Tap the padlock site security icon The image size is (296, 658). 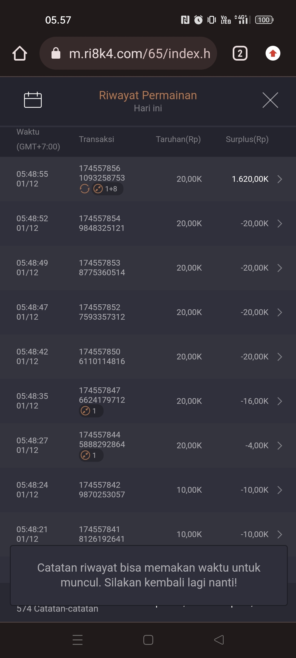tap(56, 53)
